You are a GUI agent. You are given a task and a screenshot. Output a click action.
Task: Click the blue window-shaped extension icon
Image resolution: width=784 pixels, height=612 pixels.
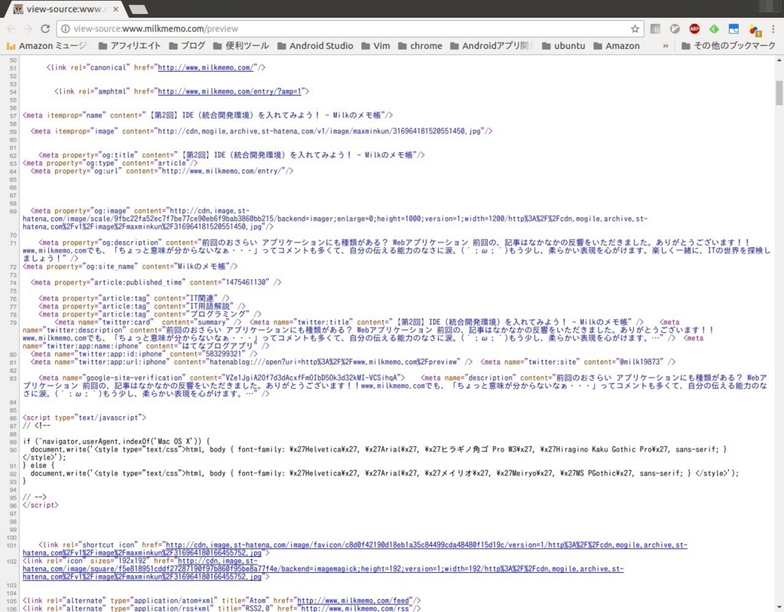(733, 28)
